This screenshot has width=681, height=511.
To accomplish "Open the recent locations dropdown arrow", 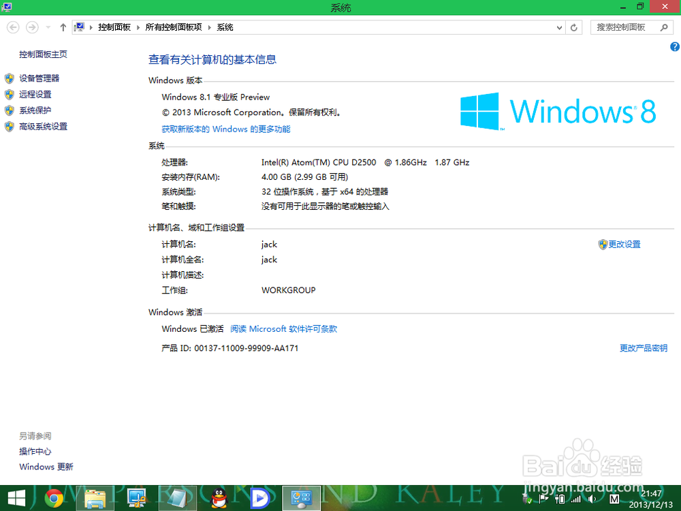I will [48, 27].
